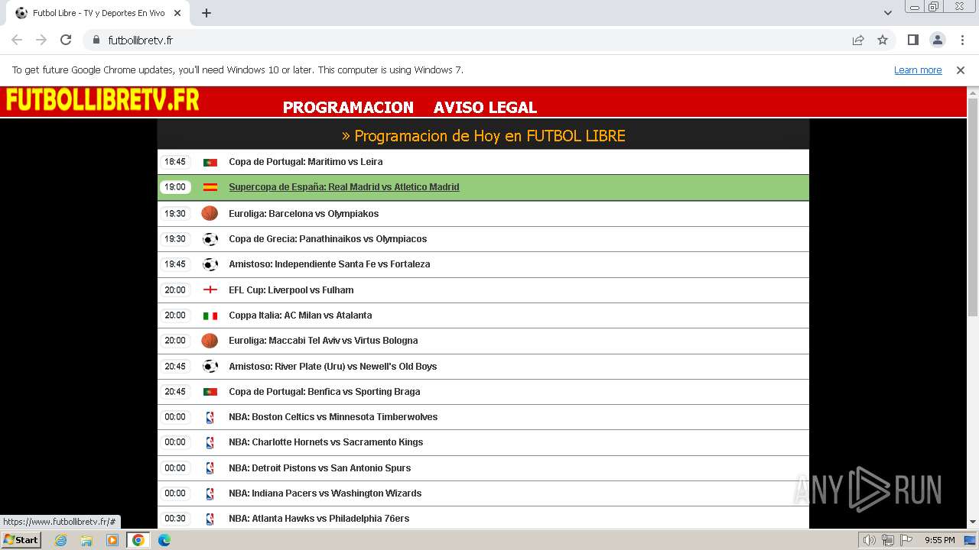This screenshot has width=979, height=550.
Task: Click the 19:00 time badge in highlighted row
Action: pos(175,187)
